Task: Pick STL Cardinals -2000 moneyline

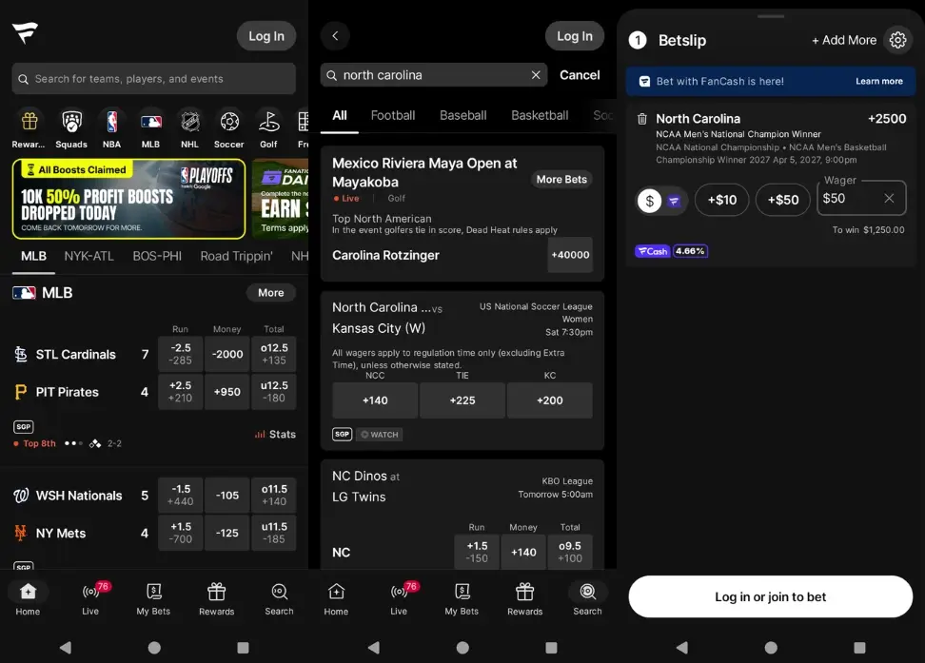Action: coord(227,354)
